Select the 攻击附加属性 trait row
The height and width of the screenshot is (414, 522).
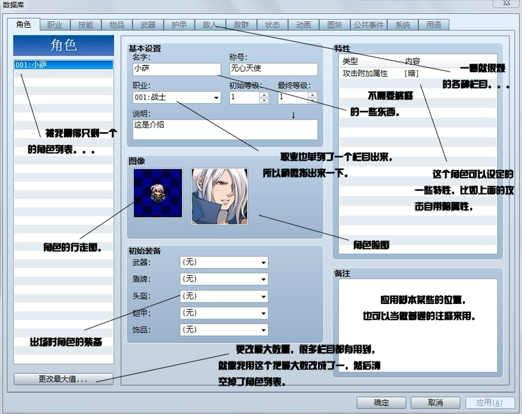click(x=418, y=73)
